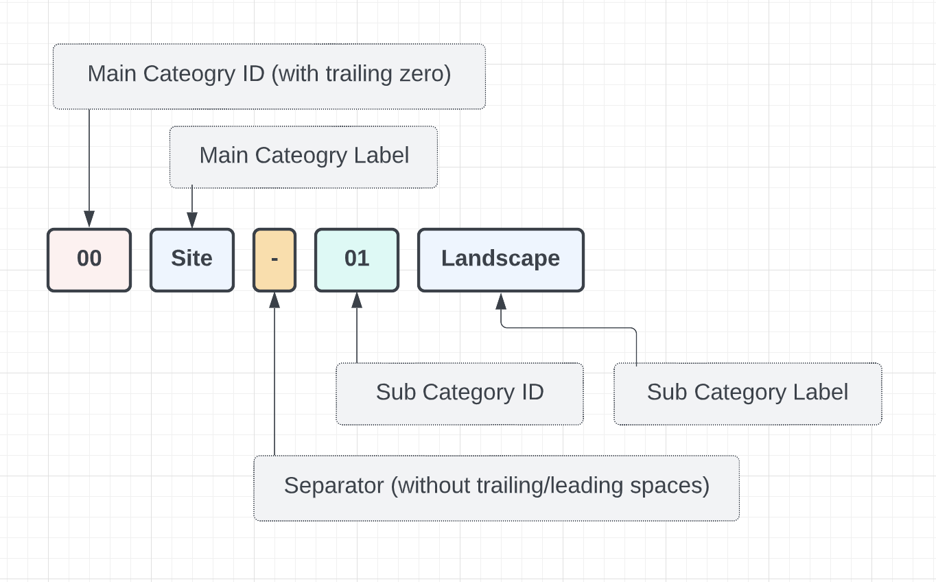Select the "Site" shape

tap(192, 260)
